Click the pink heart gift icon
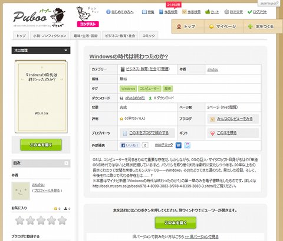The image size is (283, 241). point(212,133)
